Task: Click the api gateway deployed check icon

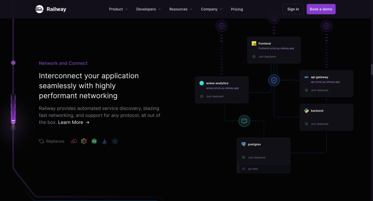Action: (x=306, y=90)
